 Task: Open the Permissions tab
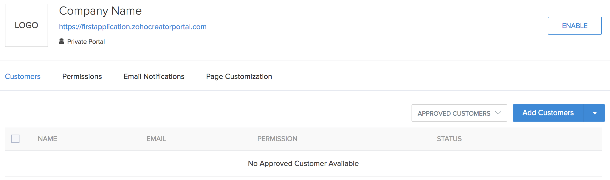pos(82,76)
